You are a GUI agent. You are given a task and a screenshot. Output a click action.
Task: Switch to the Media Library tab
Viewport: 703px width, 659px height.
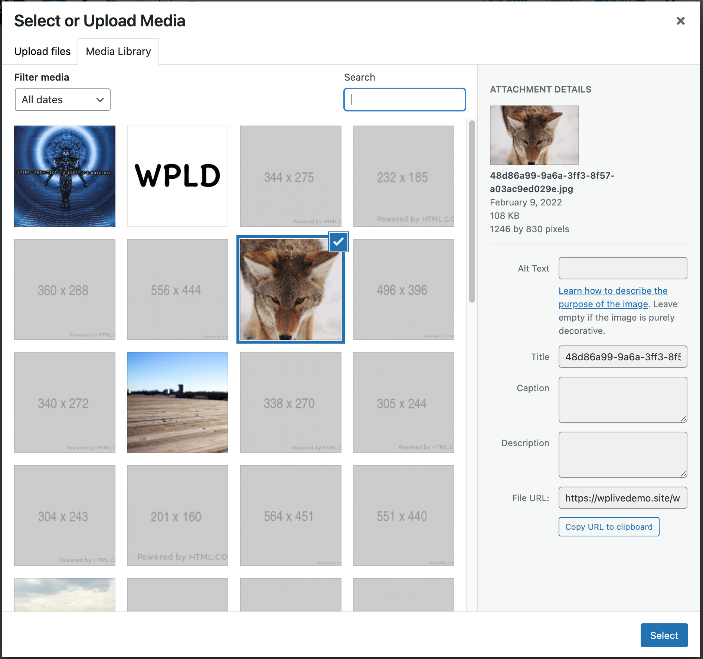coord(118,51)
